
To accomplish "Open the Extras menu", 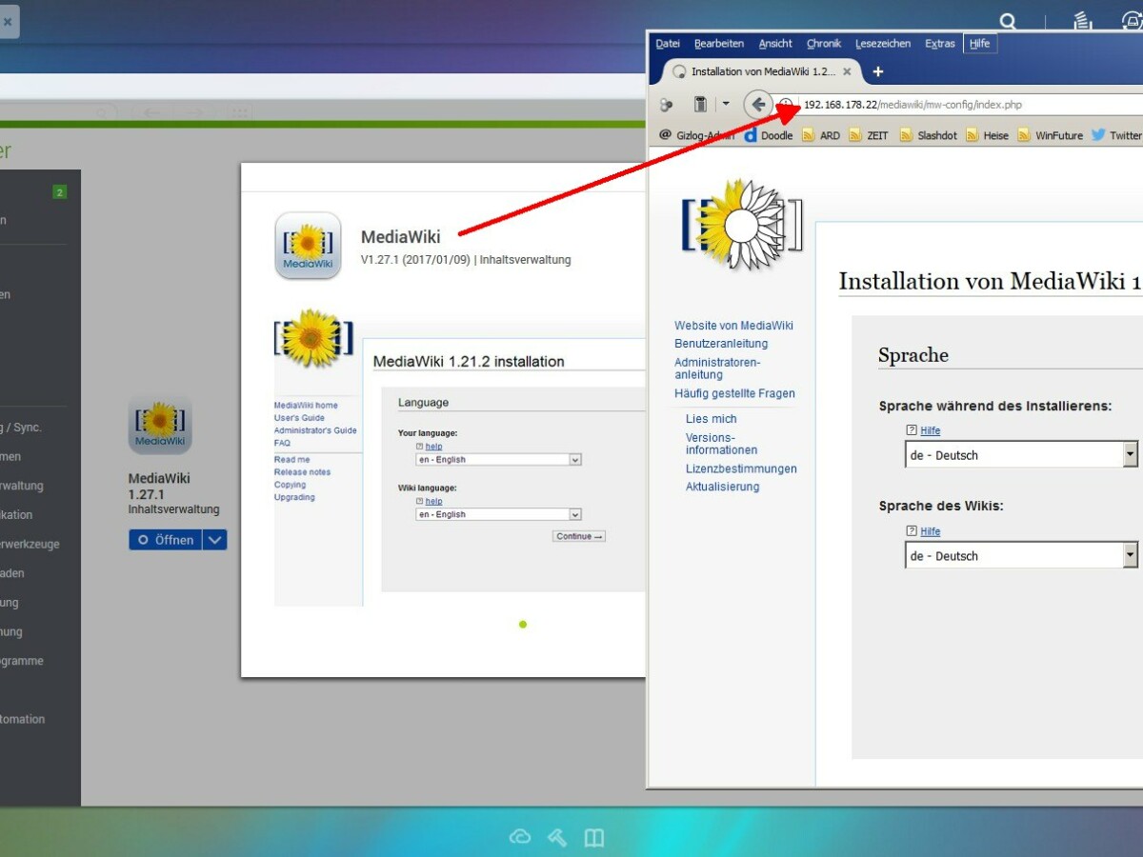I will (x=940, y=44).
